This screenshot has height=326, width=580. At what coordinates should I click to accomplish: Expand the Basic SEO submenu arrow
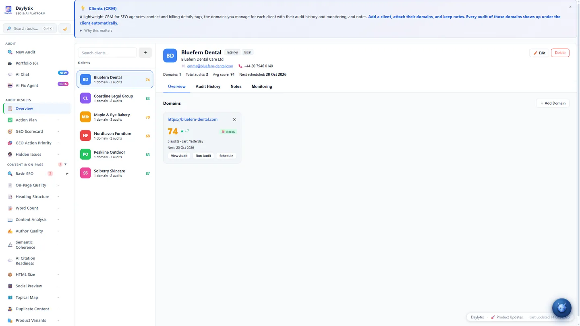67,174
